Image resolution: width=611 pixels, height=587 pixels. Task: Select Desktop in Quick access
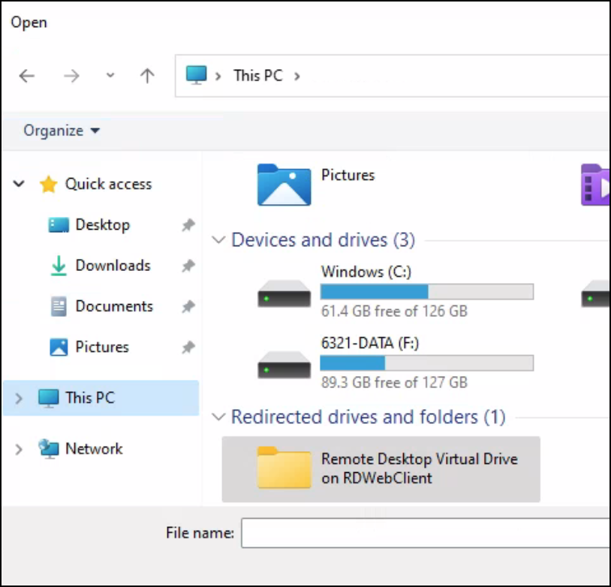pyautogui.click(x=102, y=225)
